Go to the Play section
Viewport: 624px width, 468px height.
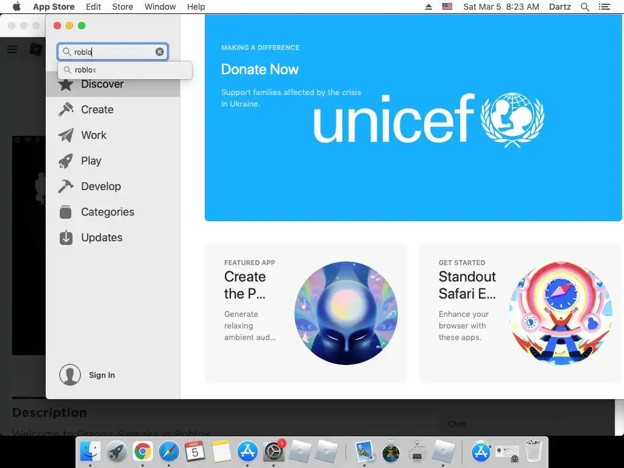pos(91,161)
